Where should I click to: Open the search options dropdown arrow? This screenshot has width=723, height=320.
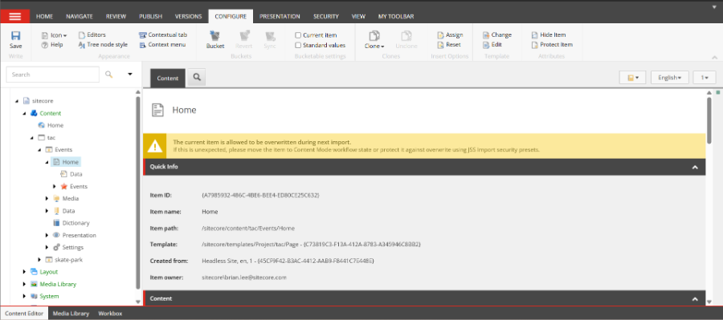[x=130, y=74]
